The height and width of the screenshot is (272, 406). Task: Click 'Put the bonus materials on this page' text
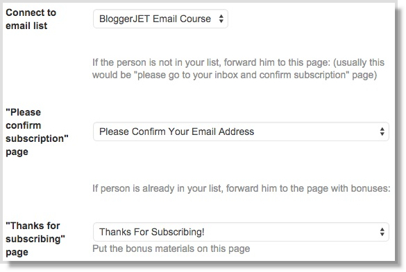point(171,248)
